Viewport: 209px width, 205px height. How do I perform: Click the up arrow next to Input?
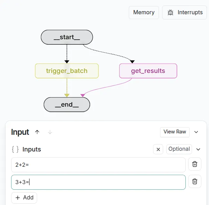pyautogui.click(x=37, y=132)
